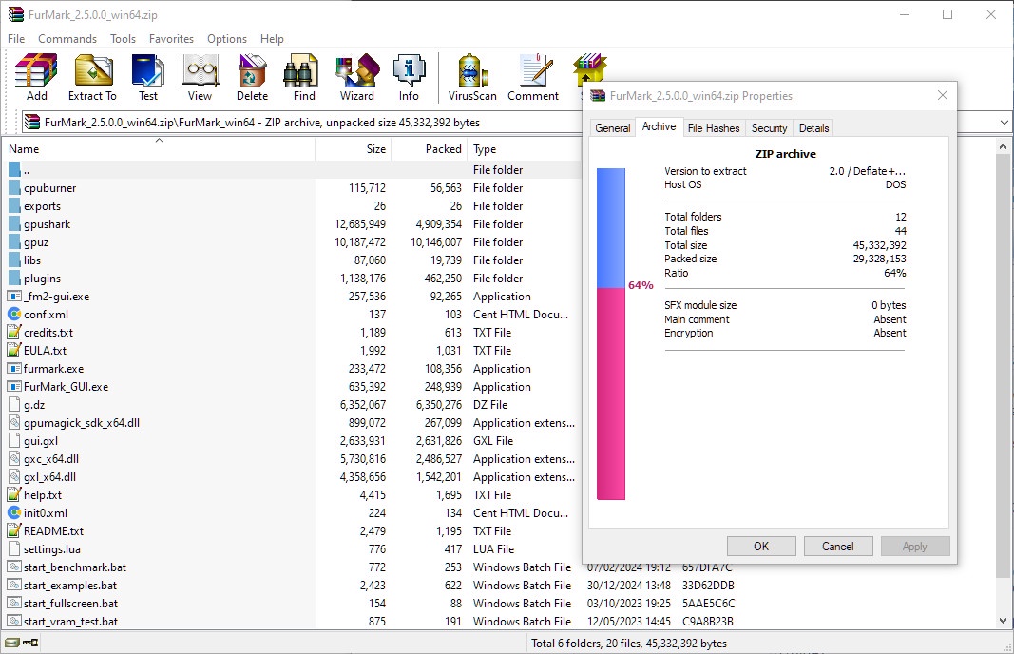Image resolution: width=1014 pixels, height=654 pixels.
Task: Select the start_fullscreen.bat file name
Action: pyautogui.click(x=71, y=604)
